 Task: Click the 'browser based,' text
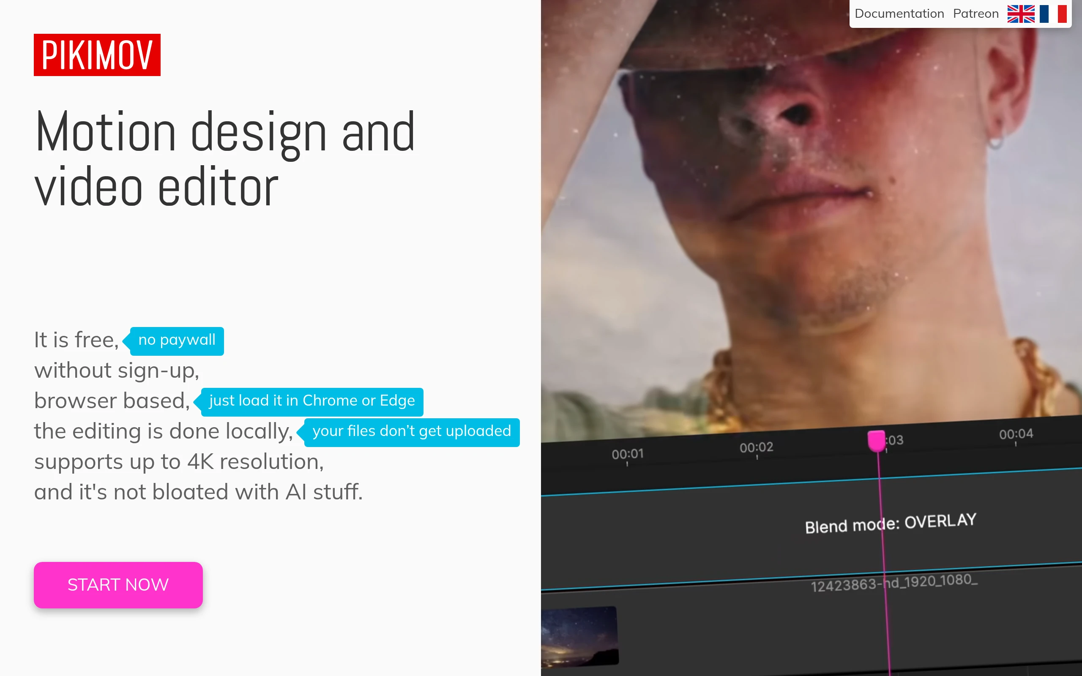pos(112,401)
